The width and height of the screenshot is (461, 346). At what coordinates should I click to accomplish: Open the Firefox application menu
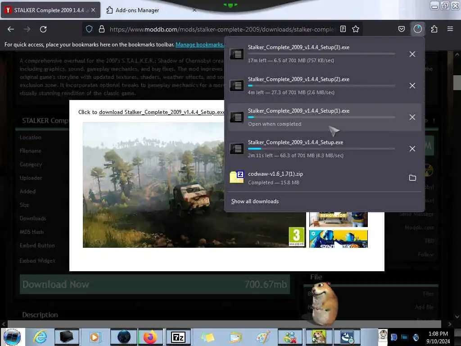point(450,29)
